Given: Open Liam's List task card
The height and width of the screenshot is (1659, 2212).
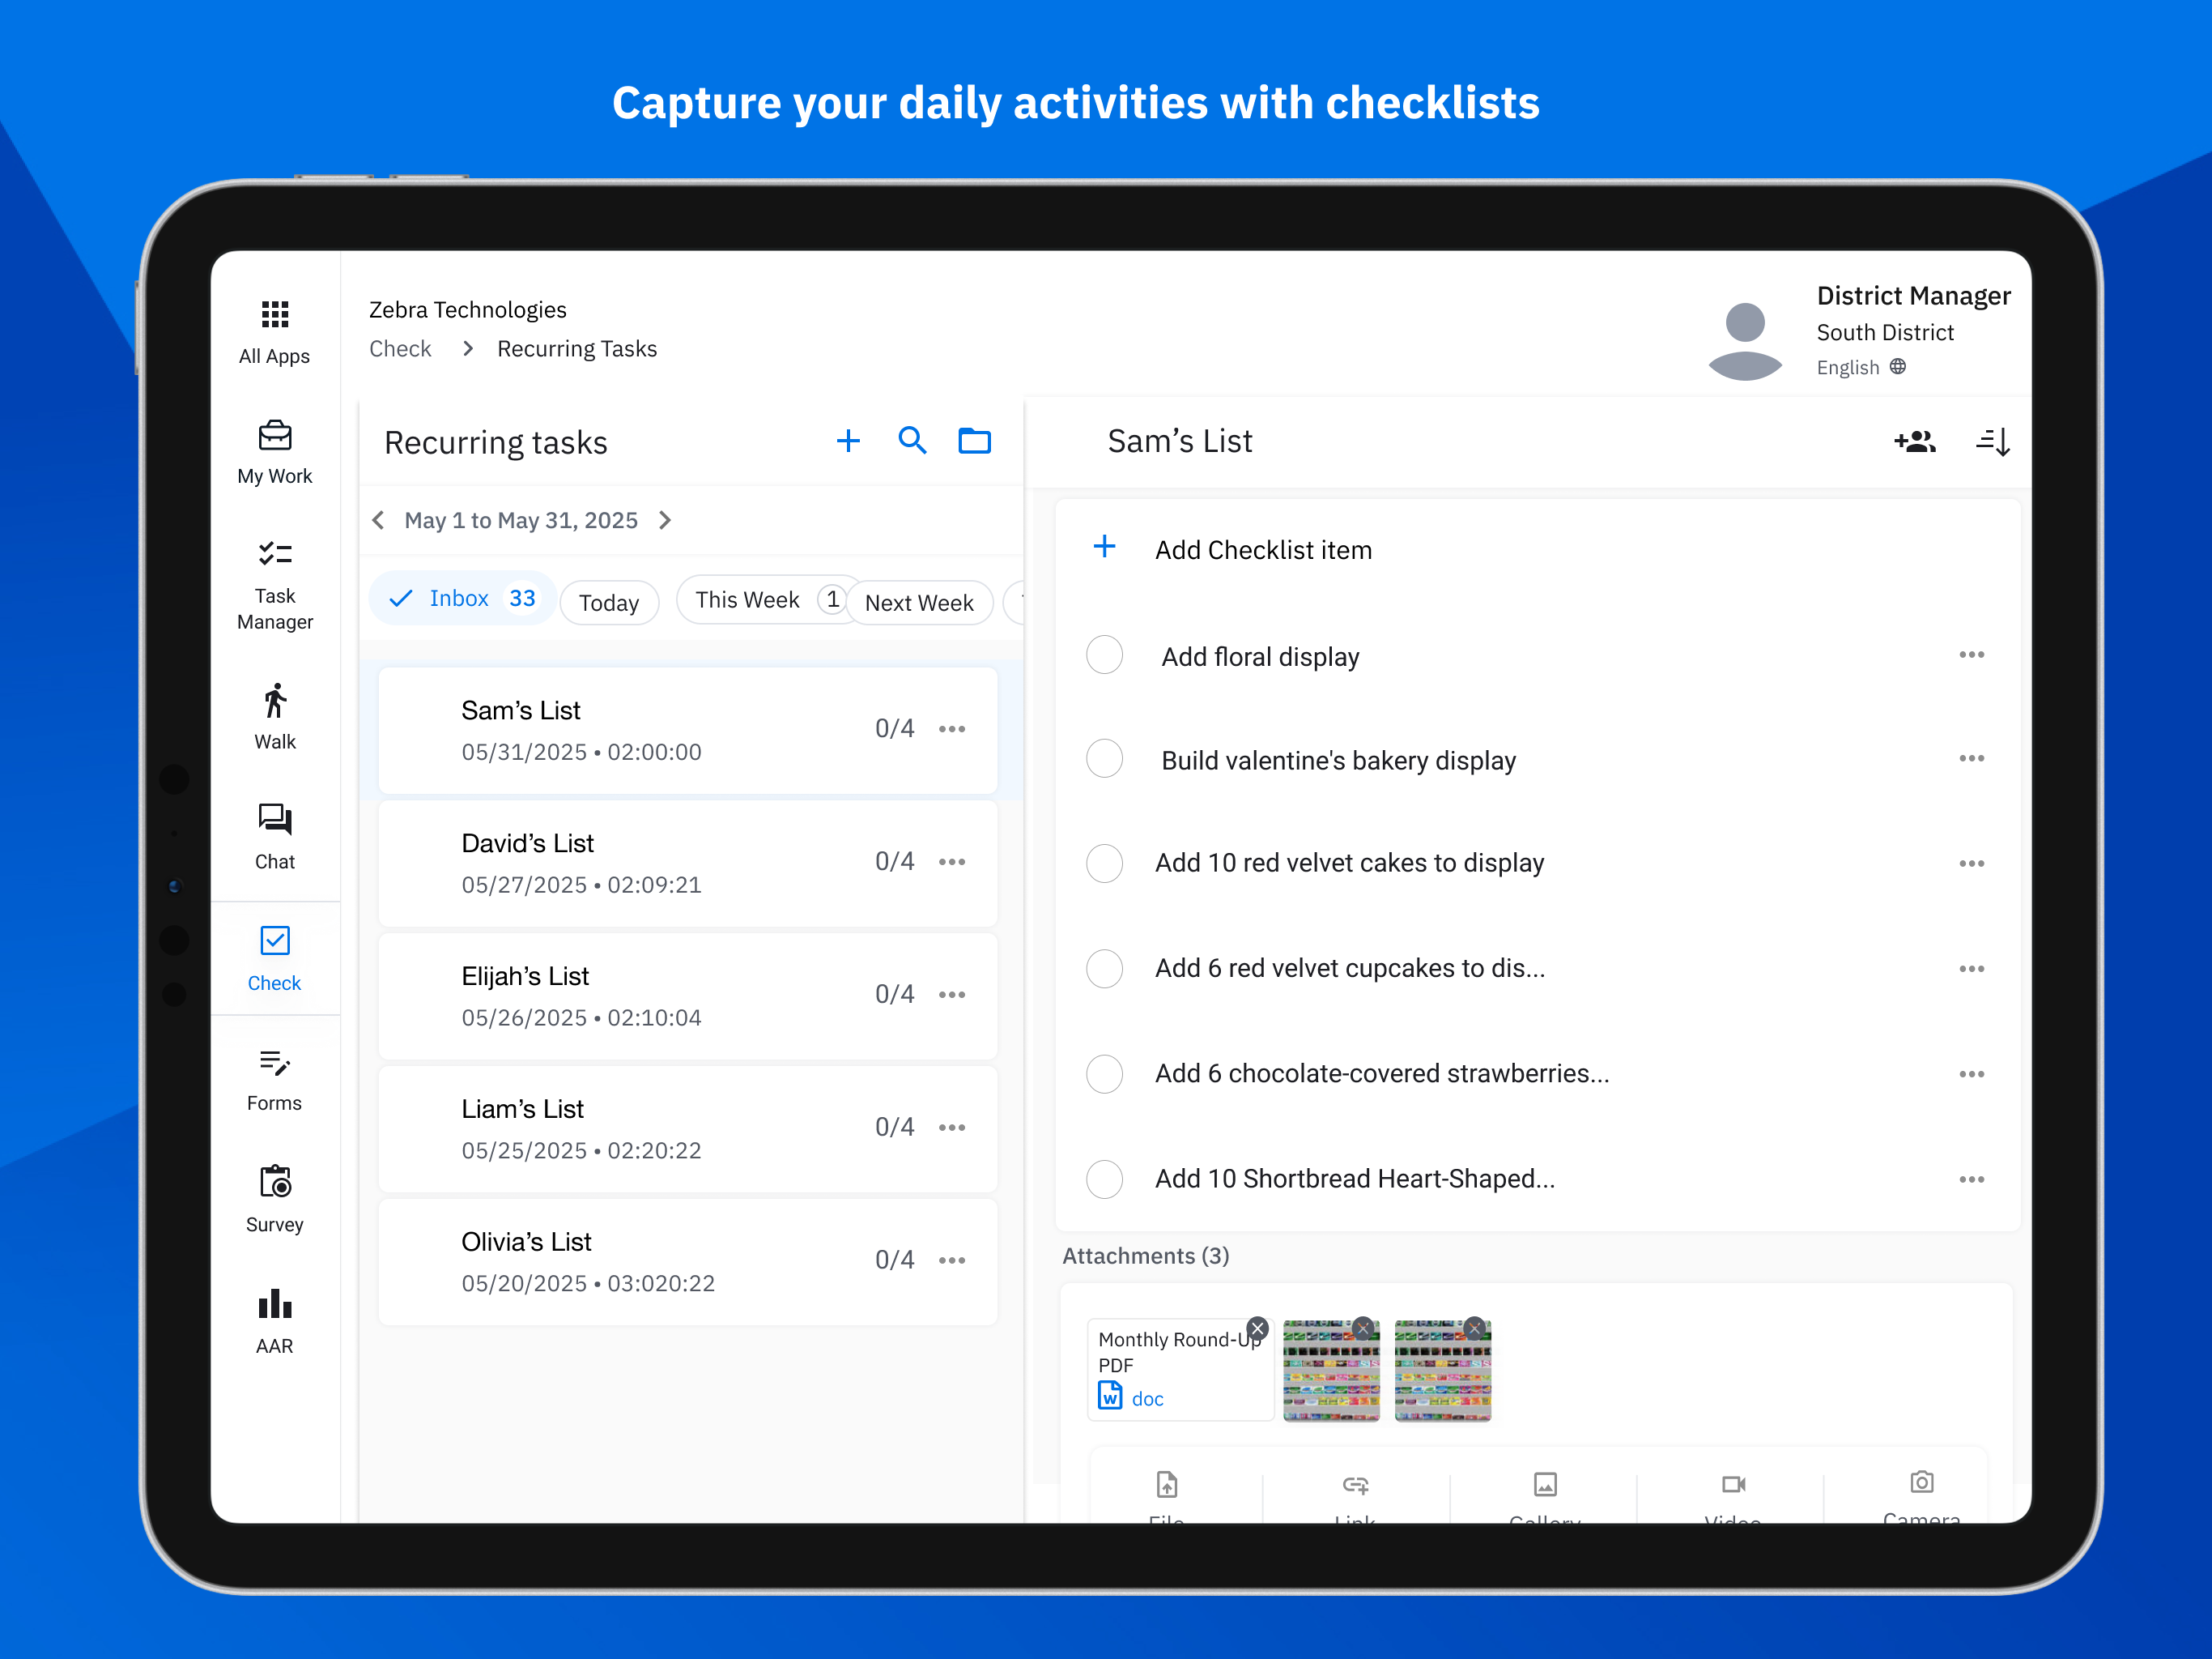Looking at the screenshot, I should click(x=688, y=1128).
